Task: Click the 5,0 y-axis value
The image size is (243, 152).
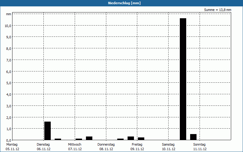Action: coord(9,83)
